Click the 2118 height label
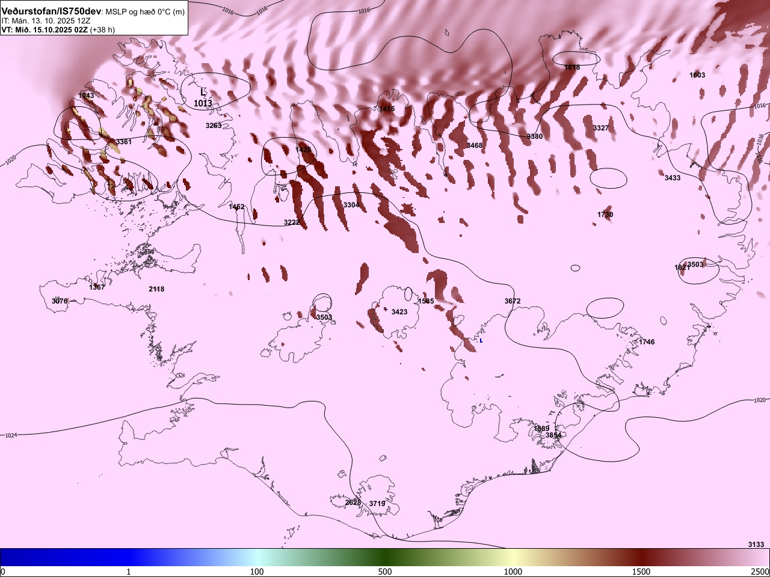Viewport: 770px width, 577px height. (x=156, y=289)
